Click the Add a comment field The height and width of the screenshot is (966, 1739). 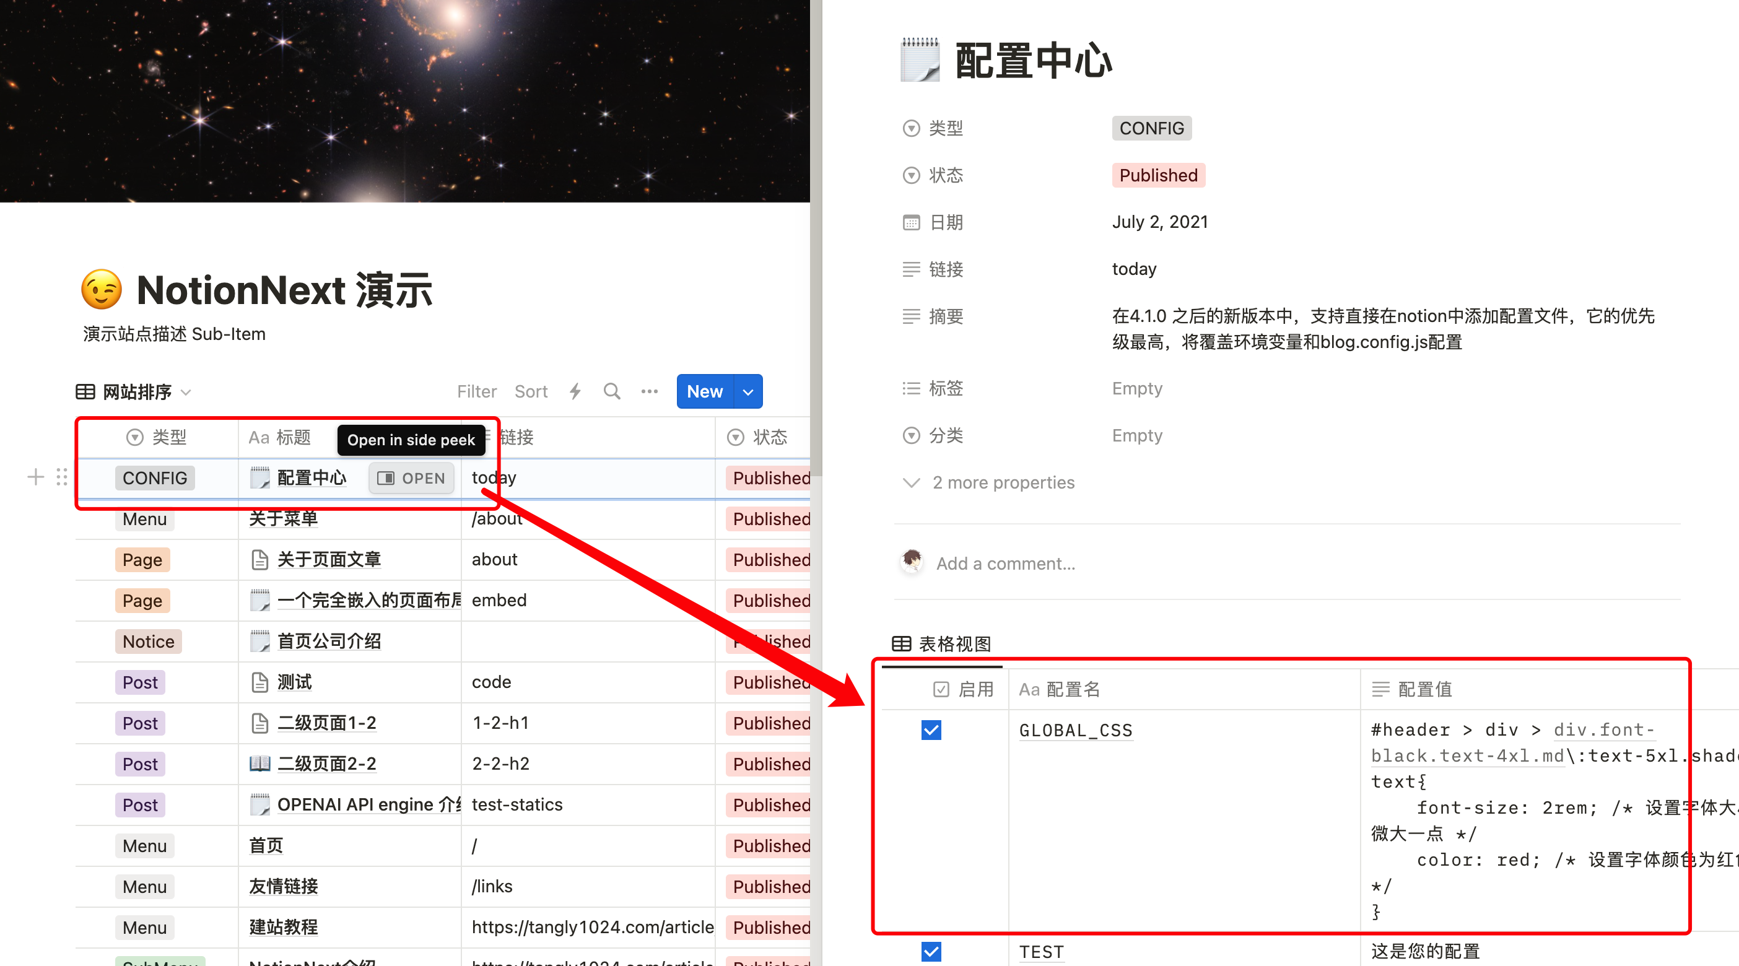(x=1005, y=563)
